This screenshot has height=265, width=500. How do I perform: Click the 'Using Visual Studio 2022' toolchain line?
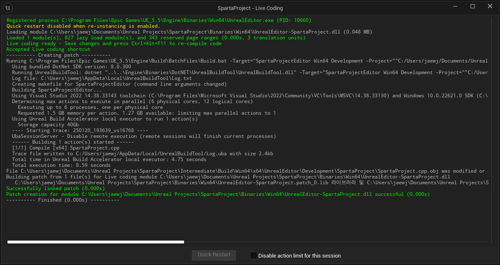tap(250, 96)
